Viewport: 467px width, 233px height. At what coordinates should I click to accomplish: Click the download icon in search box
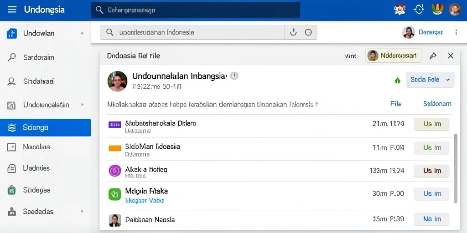293,32
